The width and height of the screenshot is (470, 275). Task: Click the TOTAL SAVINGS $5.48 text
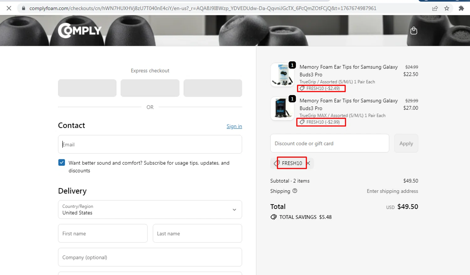(305, 217)
